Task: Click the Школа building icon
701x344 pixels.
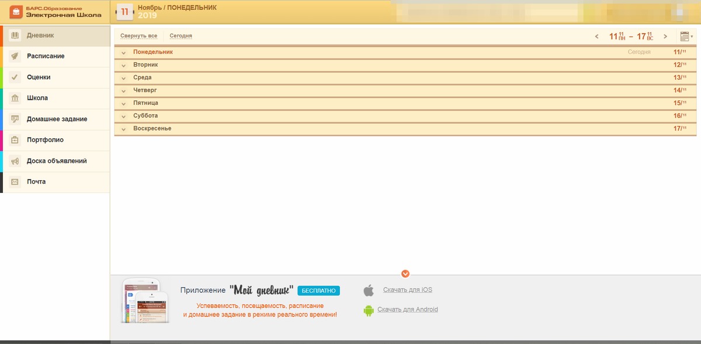Action: tap(15, 98)
